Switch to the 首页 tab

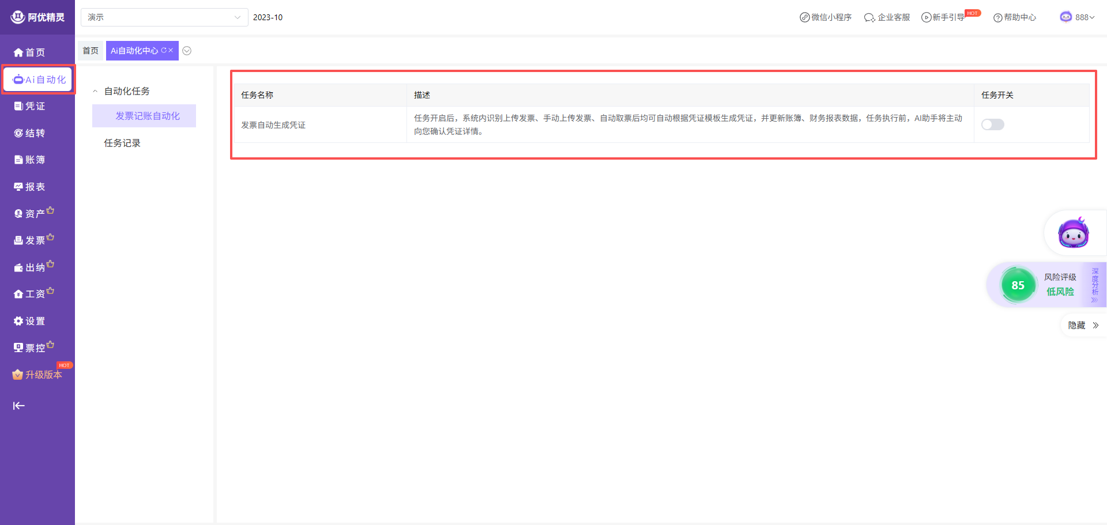coord(91,51)
